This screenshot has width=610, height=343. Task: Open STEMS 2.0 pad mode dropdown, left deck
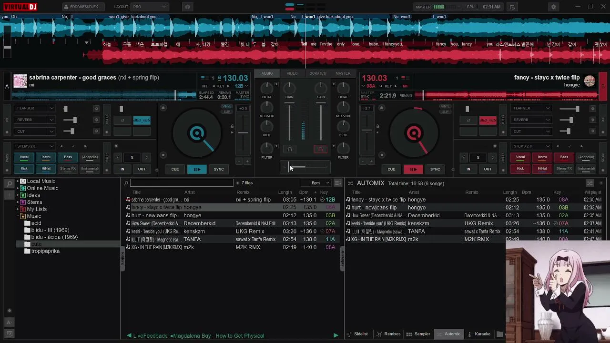(x=35, y=146)
